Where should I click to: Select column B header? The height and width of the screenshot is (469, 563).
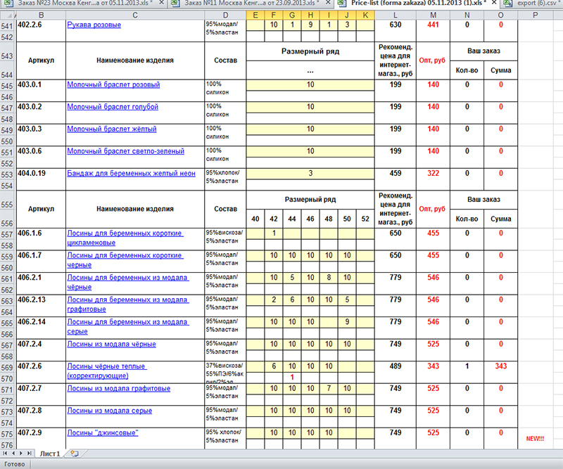pyautogui.click(x=41, y=15)
